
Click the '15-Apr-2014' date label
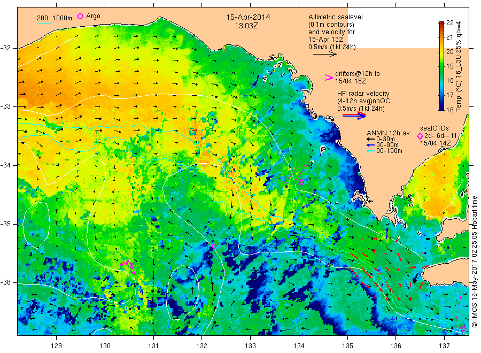[248, 17]
